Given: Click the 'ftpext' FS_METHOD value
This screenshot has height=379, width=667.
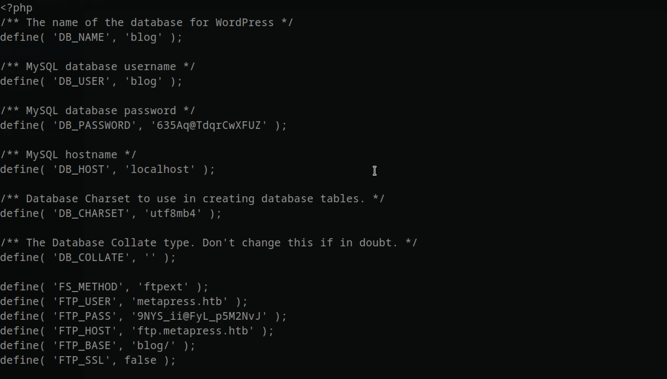Looking at the screenshot, I should (163, 287).
